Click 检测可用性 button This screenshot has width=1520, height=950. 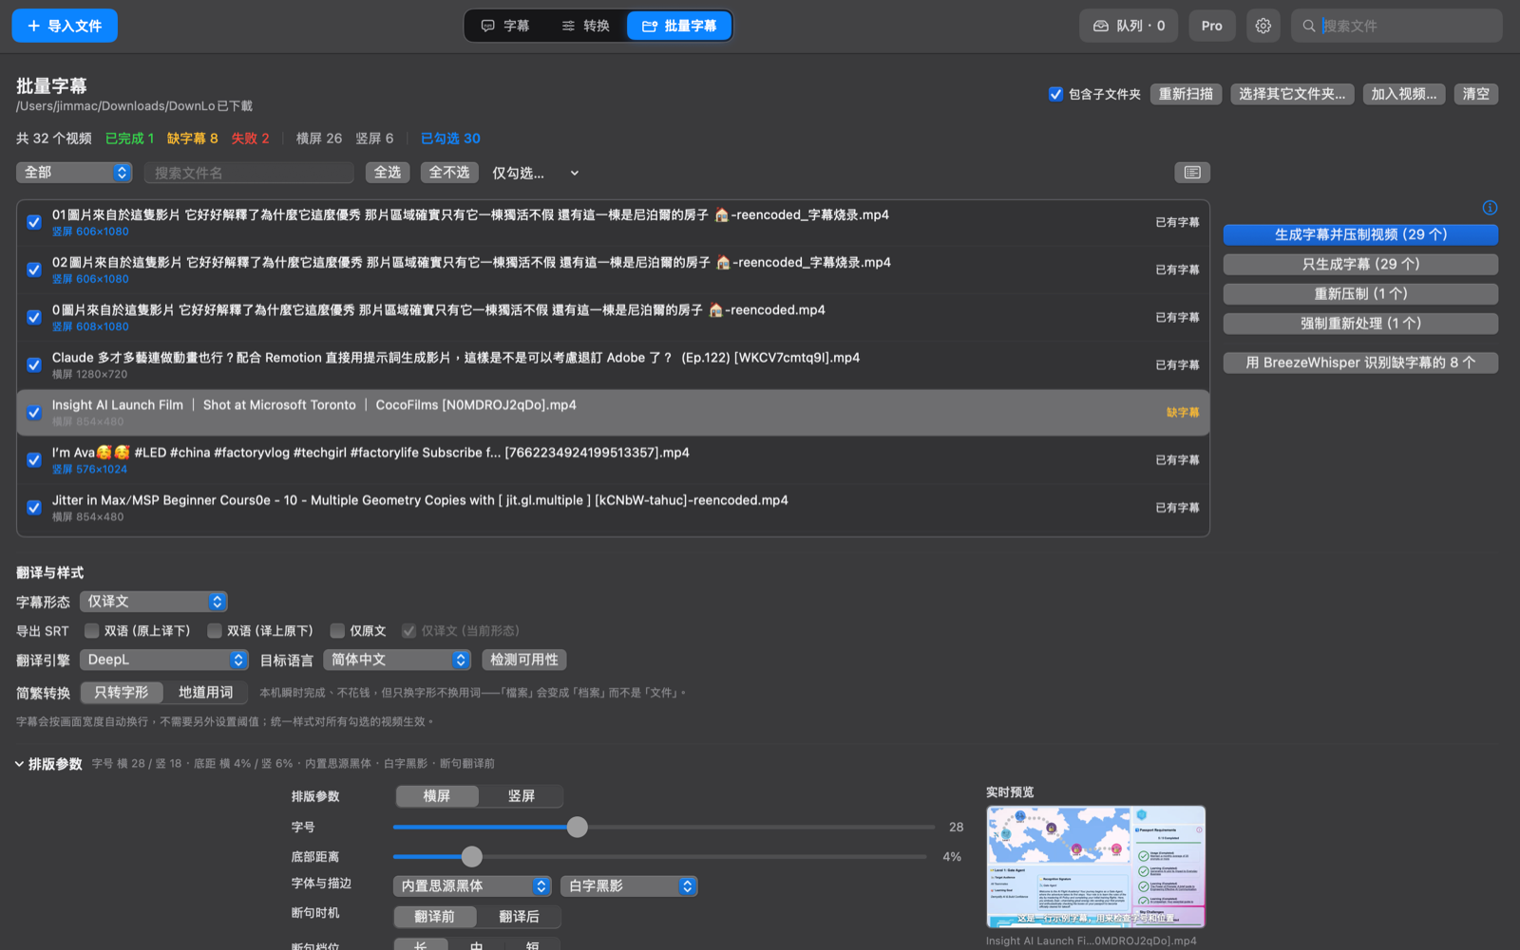[524, 660]
